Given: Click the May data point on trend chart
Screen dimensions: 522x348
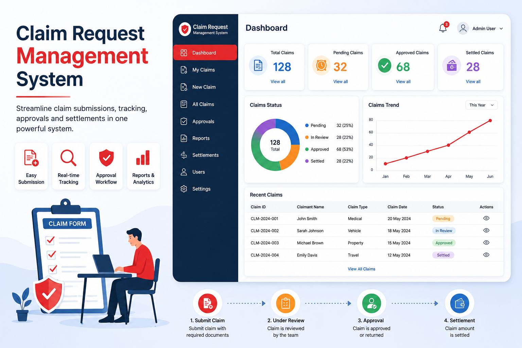Looking at the screenshot, I should [x=469, y=132].
